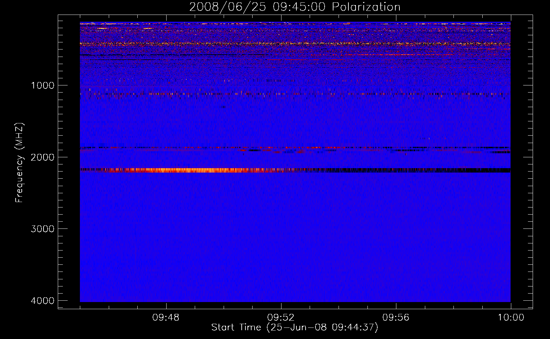
Task: Click the 09:56 time tick label
Action: (x=396, y=318)
